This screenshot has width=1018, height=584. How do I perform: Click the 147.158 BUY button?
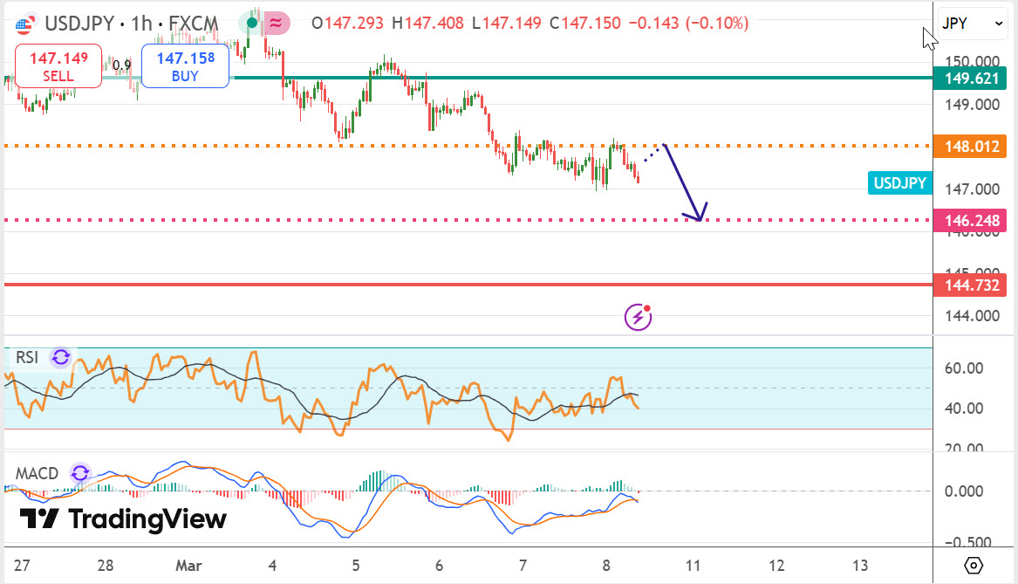point(185,66)
